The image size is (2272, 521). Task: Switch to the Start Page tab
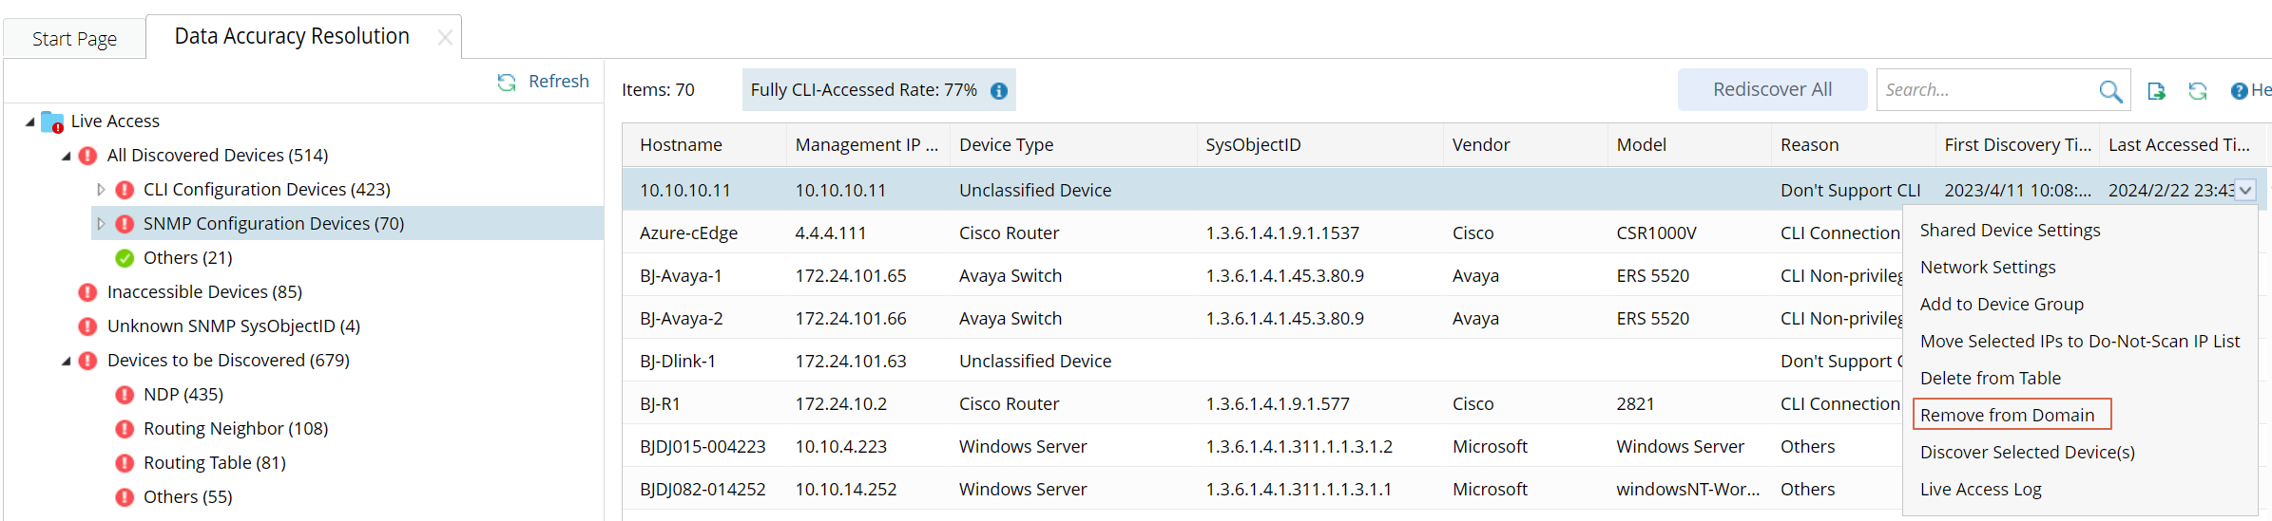[x=74, y=39]
